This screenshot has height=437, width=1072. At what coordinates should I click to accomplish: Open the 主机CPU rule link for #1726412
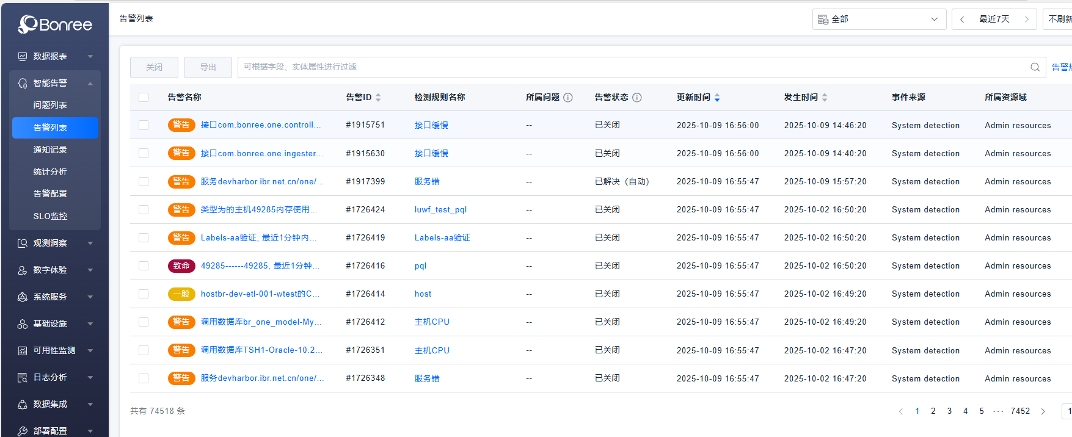[x=432, y=322]
